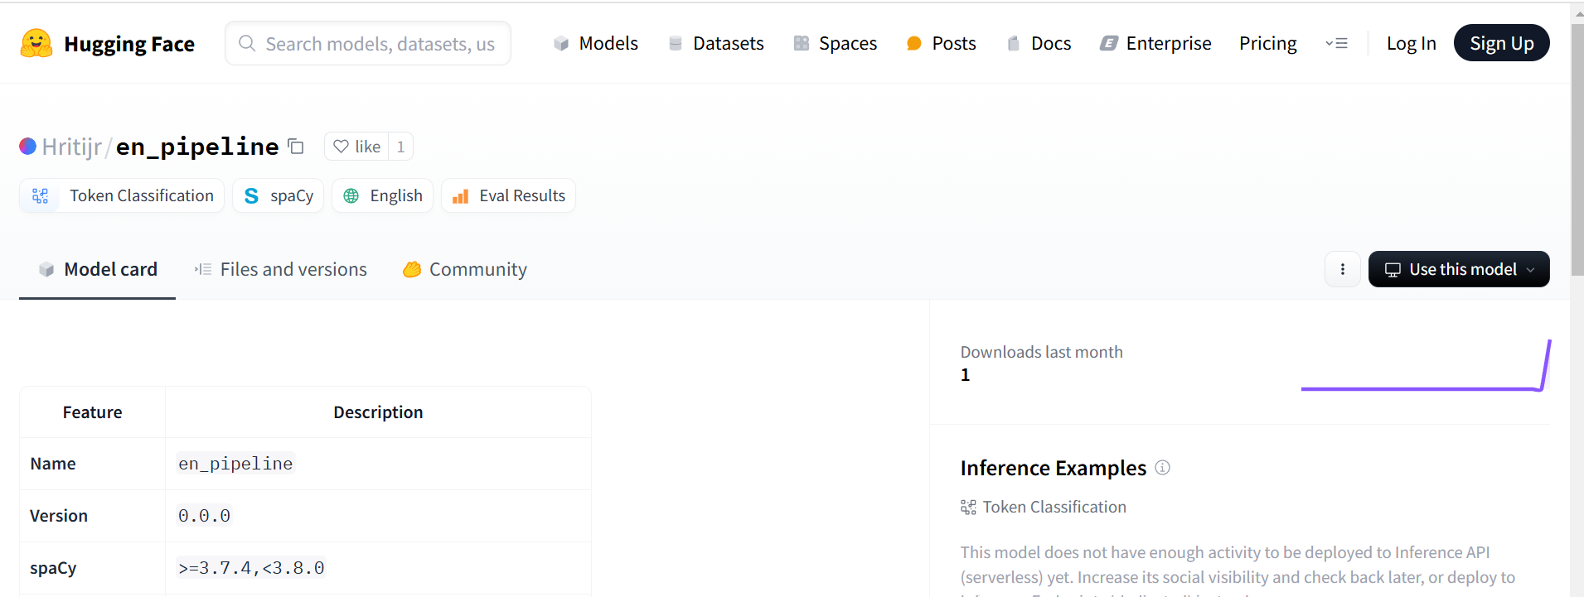
Task: Click the Hritijr user avatar circle
Action: [27, 147]
